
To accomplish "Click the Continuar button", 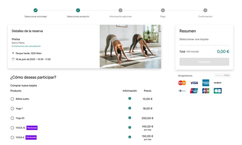I will coord(204,62).
